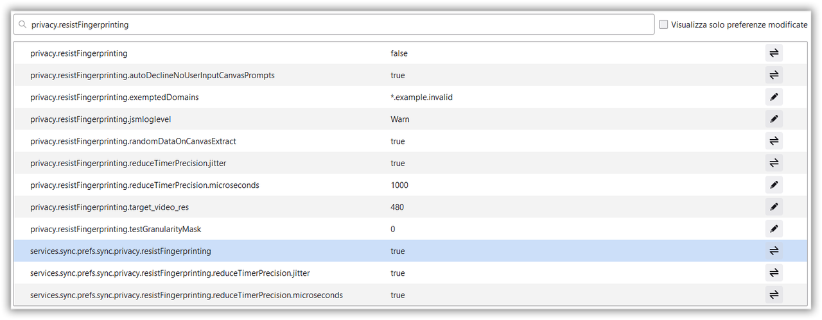
Task: Toggle the services.sync reduceTimerPrecision.jitter preference
Action: coord(774,273)
